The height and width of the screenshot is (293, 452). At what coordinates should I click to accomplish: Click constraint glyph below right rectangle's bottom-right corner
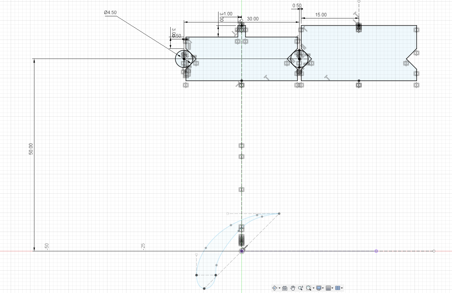pyautogui.click(x=416, y=85)
